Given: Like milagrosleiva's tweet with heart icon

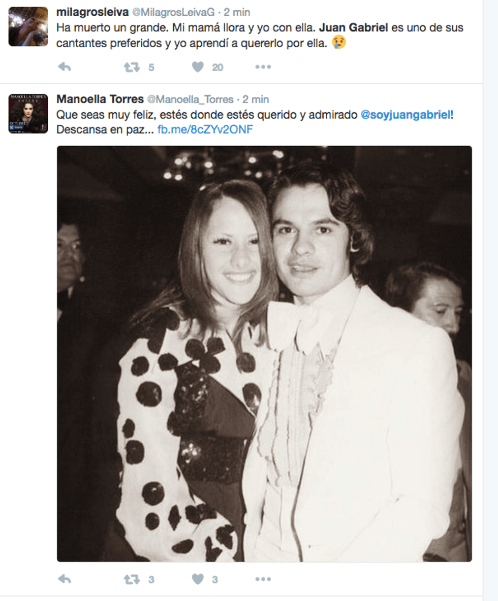Looking at the screenshot, I should tap(198, 67).
